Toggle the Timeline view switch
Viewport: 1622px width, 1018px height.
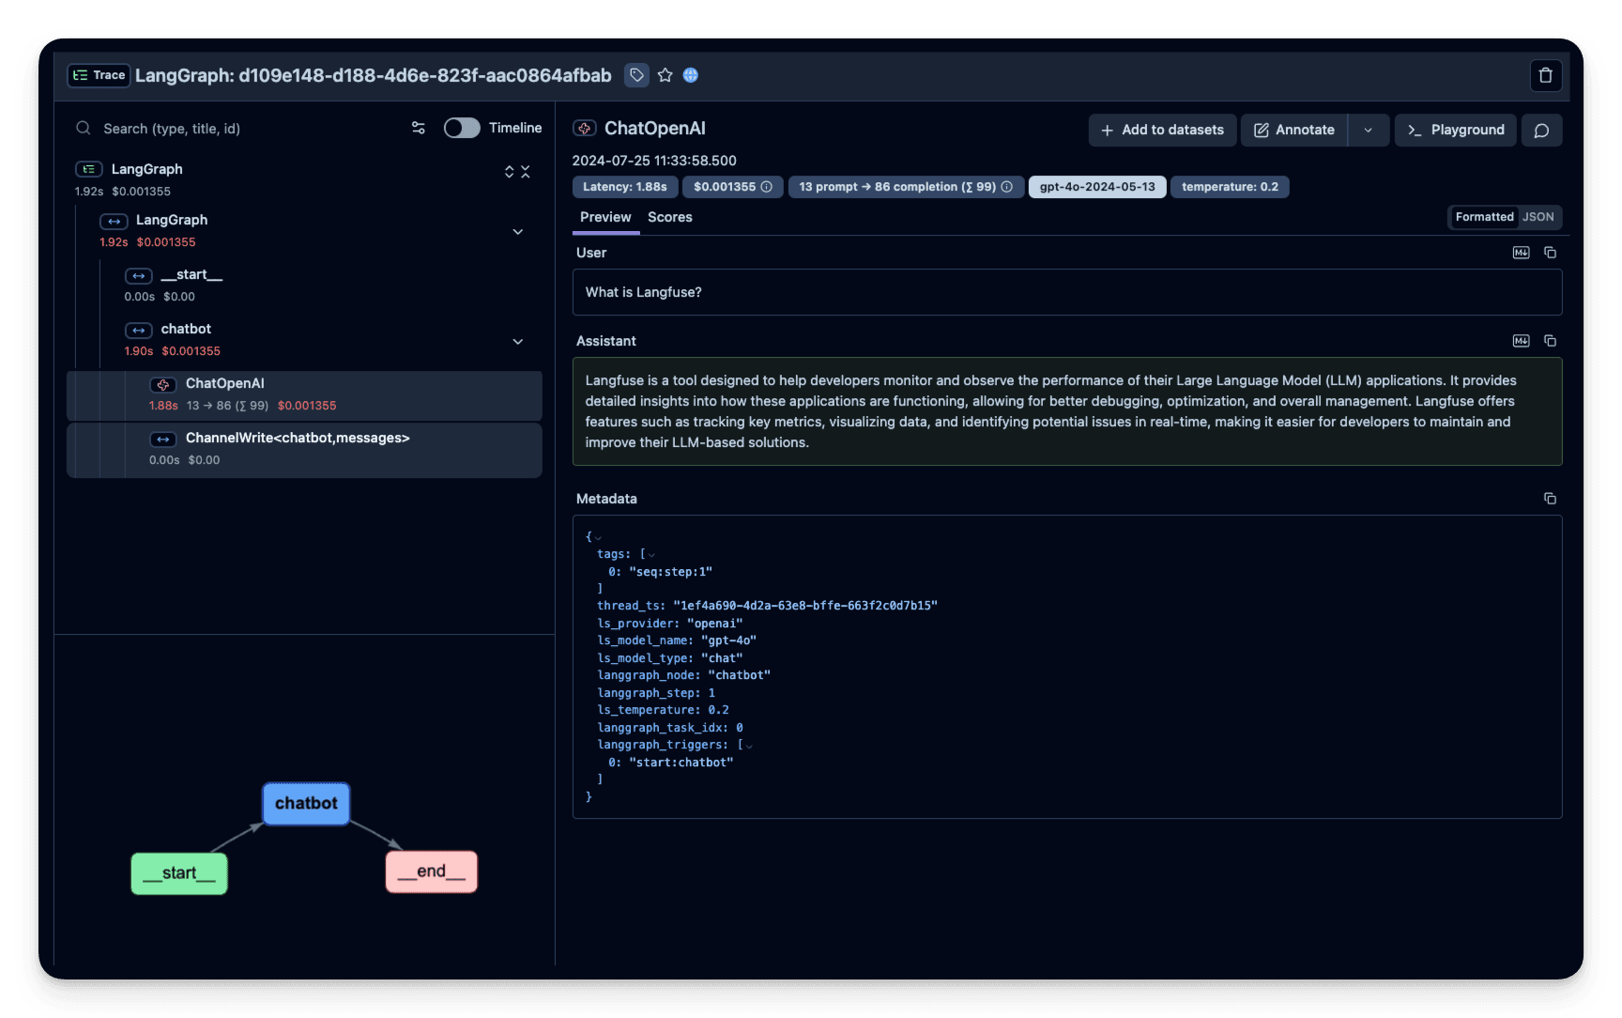462,127
